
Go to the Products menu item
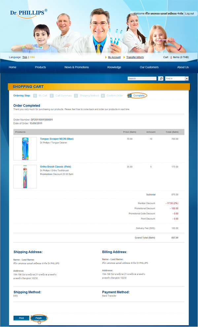(40, 67)
